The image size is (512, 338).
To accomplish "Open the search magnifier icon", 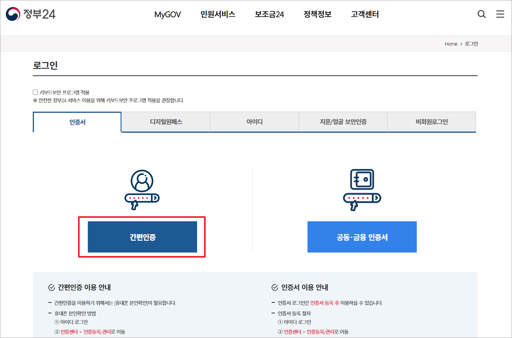I will (x=482, y=14).
